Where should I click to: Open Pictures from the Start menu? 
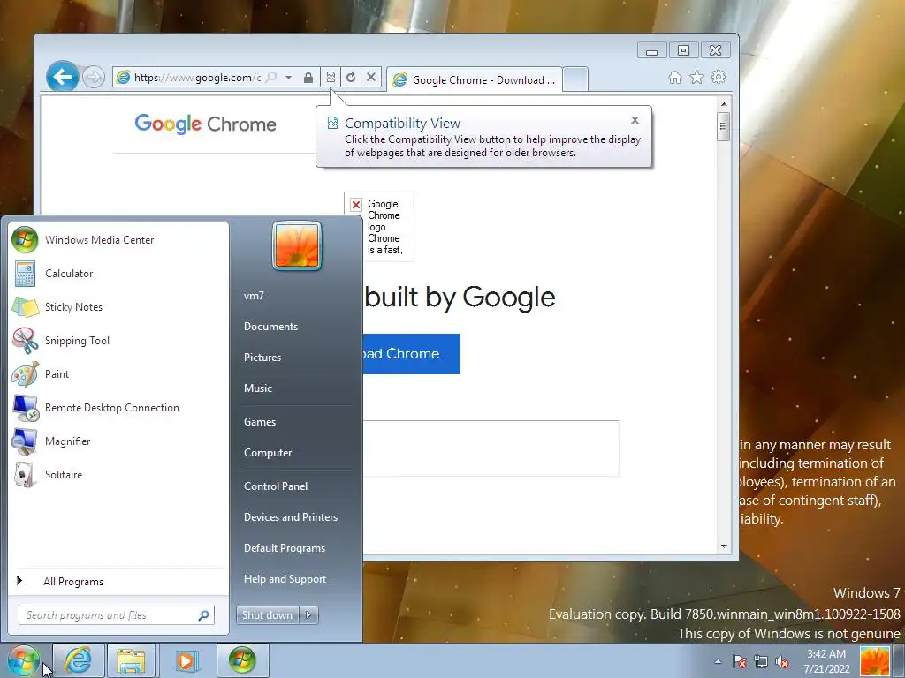[297, 358]
